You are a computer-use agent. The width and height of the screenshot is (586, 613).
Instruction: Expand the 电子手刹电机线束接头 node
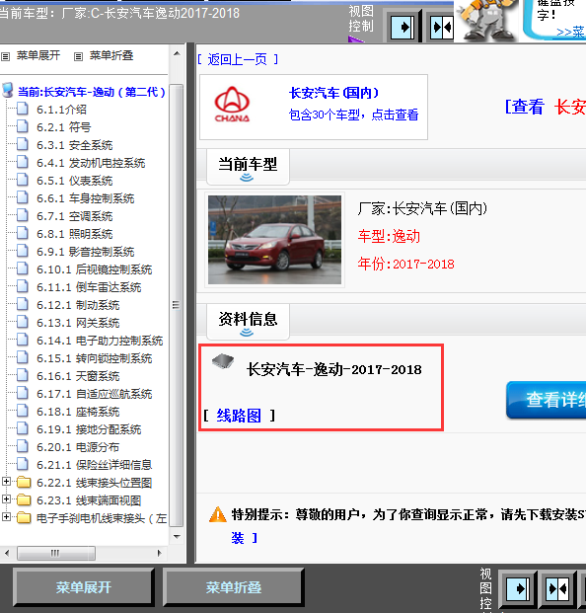pos(6,517)
